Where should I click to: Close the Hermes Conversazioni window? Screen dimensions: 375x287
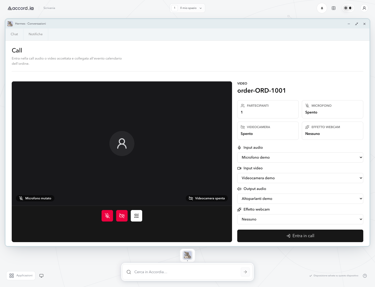coord(364,24)
